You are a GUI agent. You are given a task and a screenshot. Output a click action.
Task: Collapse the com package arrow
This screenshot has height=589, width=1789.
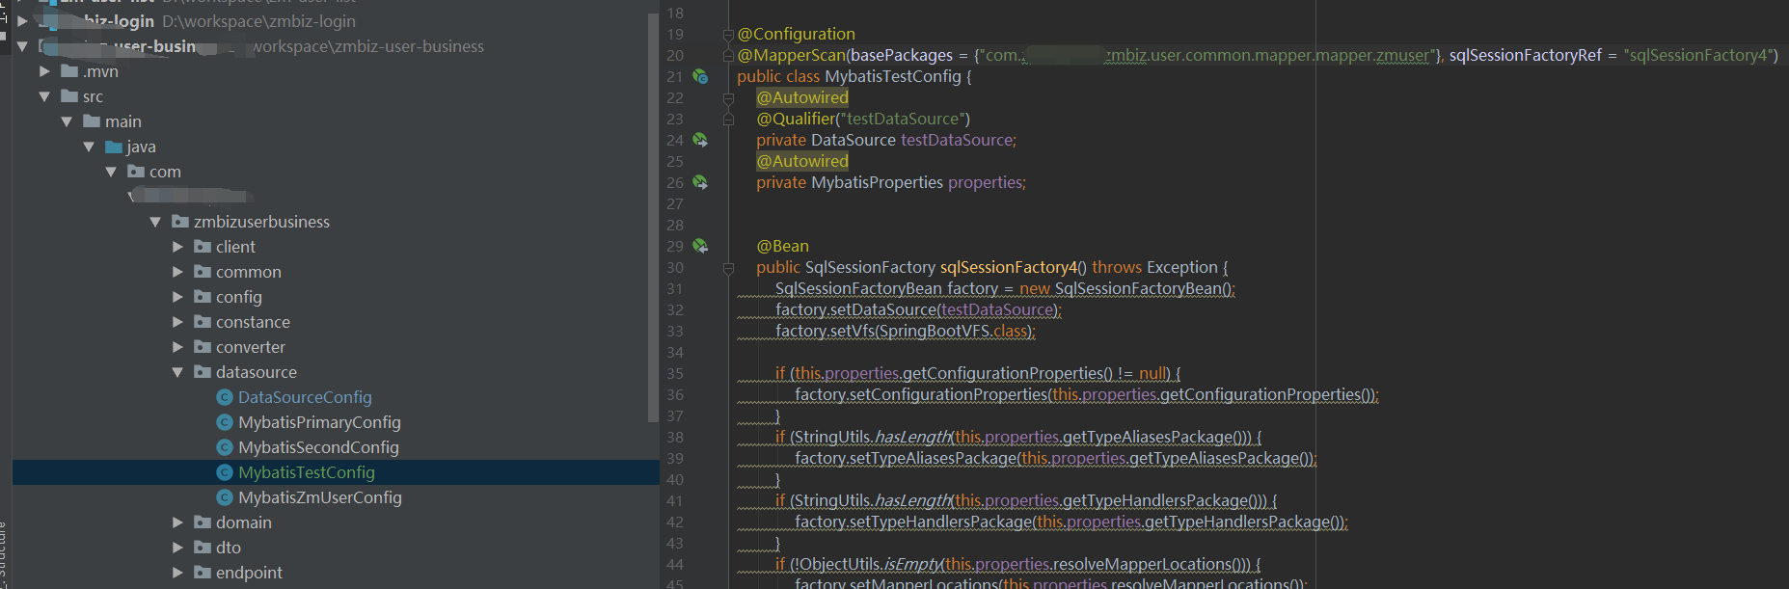tap(111, 172)
